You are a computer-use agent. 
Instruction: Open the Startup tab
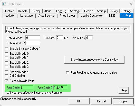coord(101,11)
